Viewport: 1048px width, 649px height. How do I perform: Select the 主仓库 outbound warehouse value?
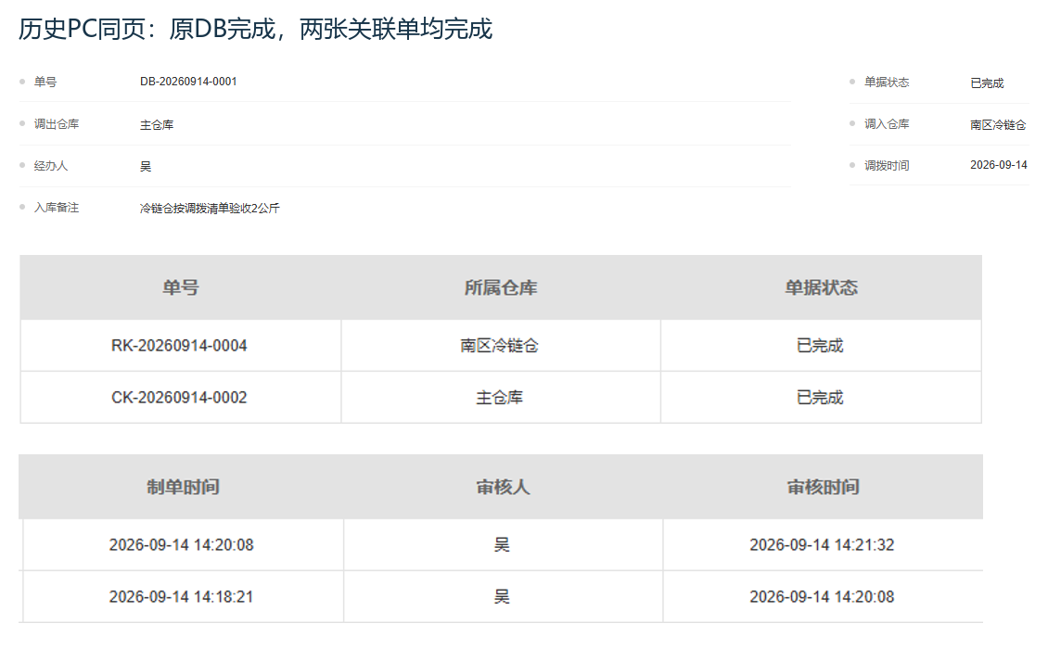(x=157, y=125)
